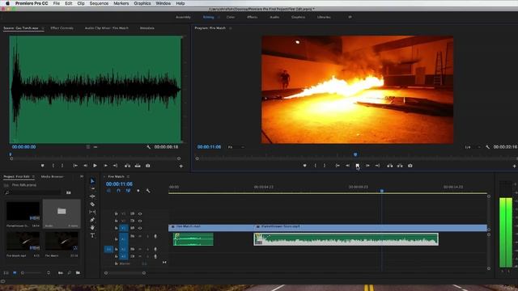This screenshot has width=518, height=291.
Task: Open the Apple menu
Action: point(7,3)
